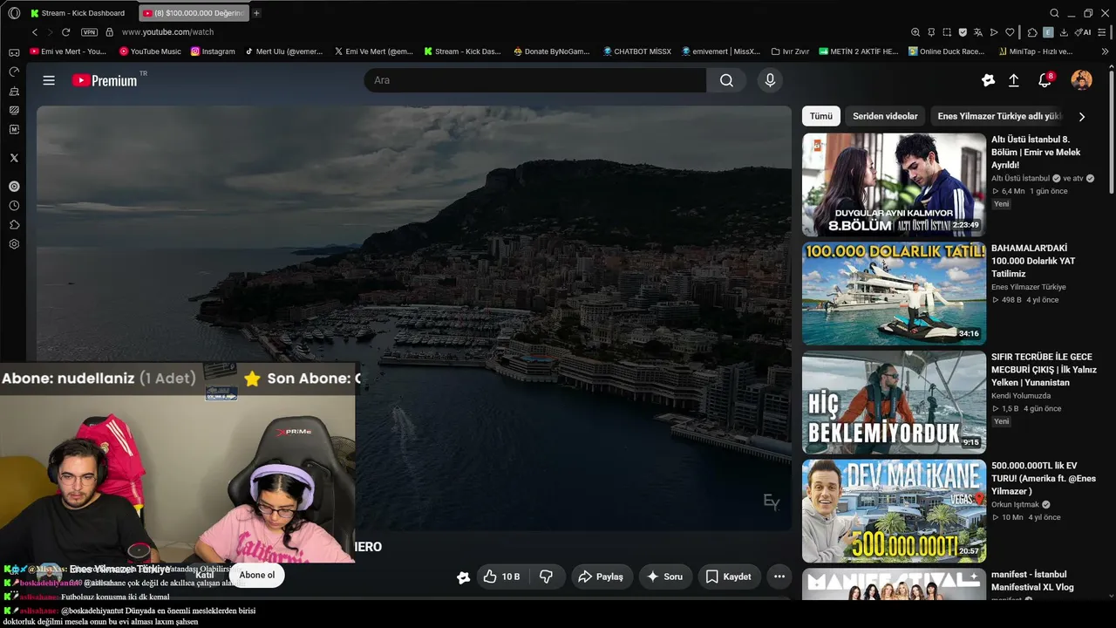Add page to bookmarks heart icon
Screen dimensions: 1116x628
pyautogui.click(x=1010, y=32)
